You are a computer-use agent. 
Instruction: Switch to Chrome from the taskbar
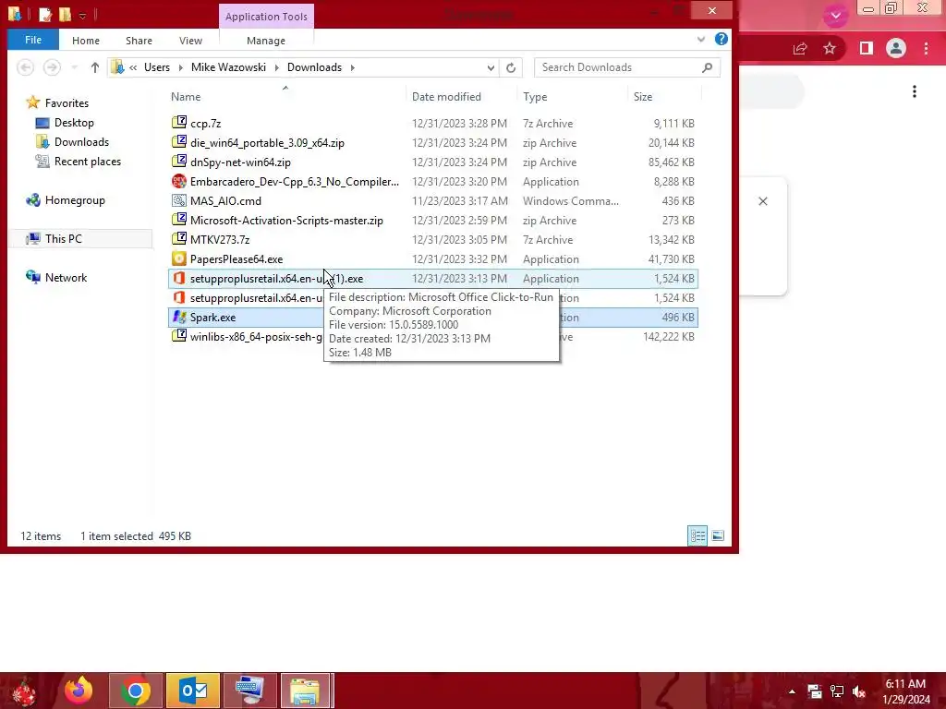[136, 691]
